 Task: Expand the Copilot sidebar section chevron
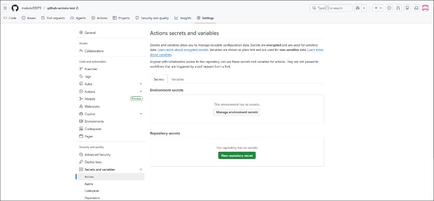point(141,114)
